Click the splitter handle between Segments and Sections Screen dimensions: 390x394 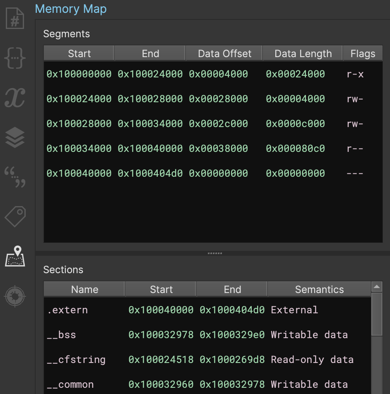point(215,253)
